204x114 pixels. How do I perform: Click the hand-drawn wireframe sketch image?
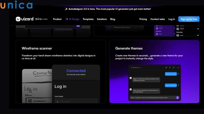click(x=37, y=86)
